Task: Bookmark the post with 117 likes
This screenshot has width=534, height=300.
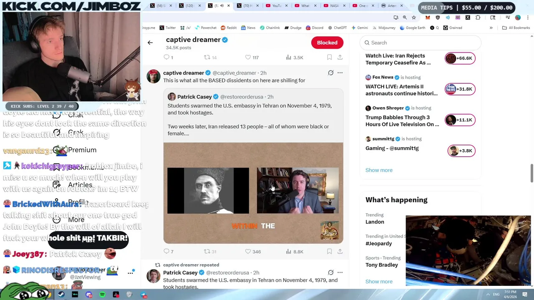Action: 329,57
